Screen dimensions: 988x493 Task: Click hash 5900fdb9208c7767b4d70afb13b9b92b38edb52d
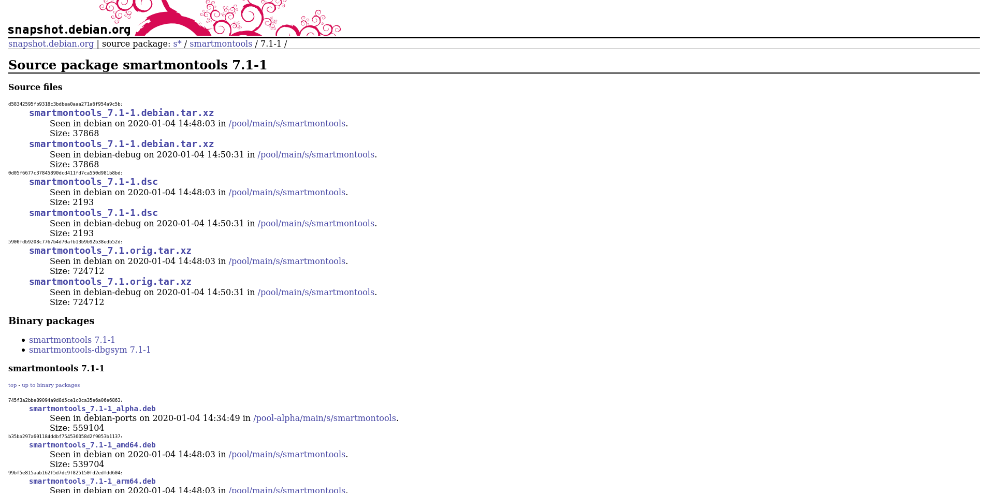click(65, 242)
